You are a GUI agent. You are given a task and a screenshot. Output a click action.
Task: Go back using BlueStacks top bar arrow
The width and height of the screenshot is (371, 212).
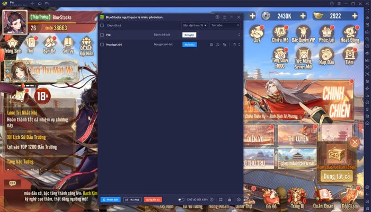pos(33,4)
